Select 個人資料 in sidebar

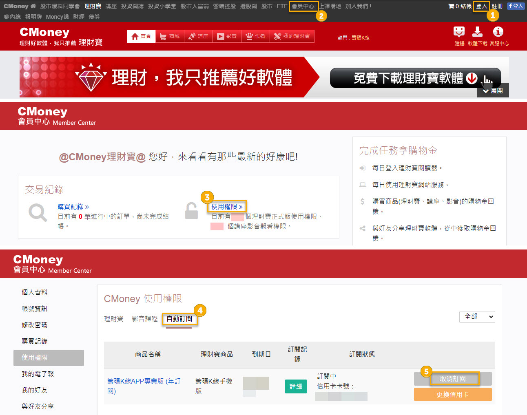[x=34, y=292]
